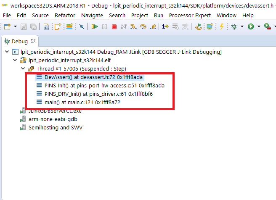Select the PINS_Init() stack frame

(104, 86)
